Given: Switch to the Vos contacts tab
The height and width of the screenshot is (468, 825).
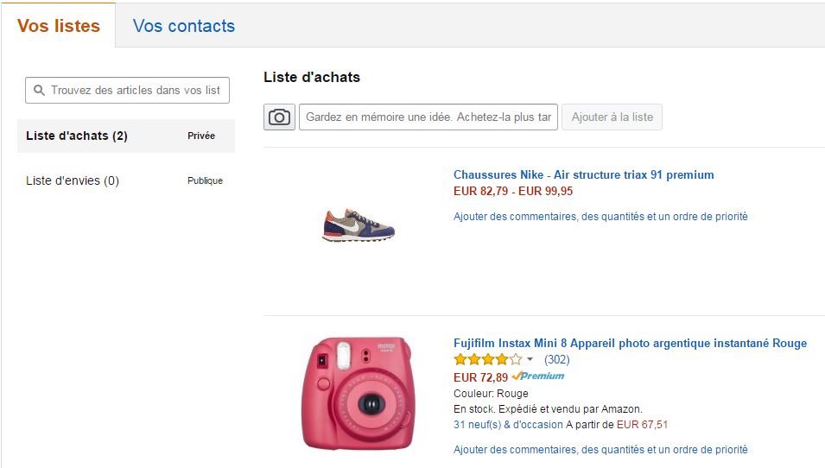Looking at the screenshot, I should point(184,26).
